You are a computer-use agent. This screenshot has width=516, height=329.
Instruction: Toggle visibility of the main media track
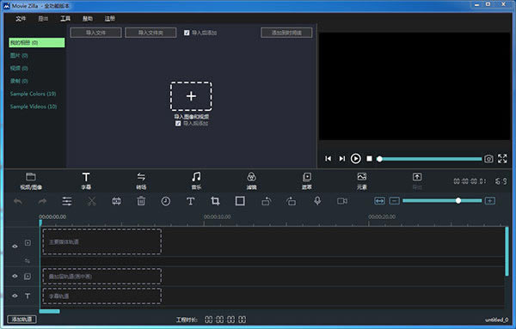point(15,247)
